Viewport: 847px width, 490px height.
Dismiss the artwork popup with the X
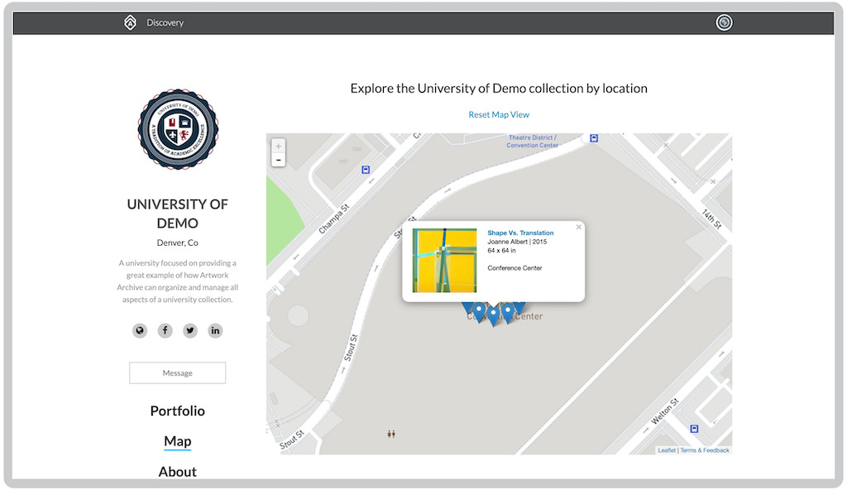click(x=578, y=225)
